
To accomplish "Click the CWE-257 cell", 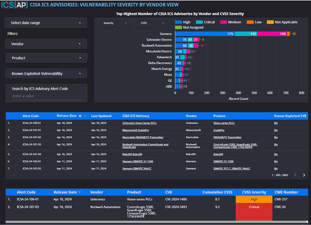I will click(281, 199).
